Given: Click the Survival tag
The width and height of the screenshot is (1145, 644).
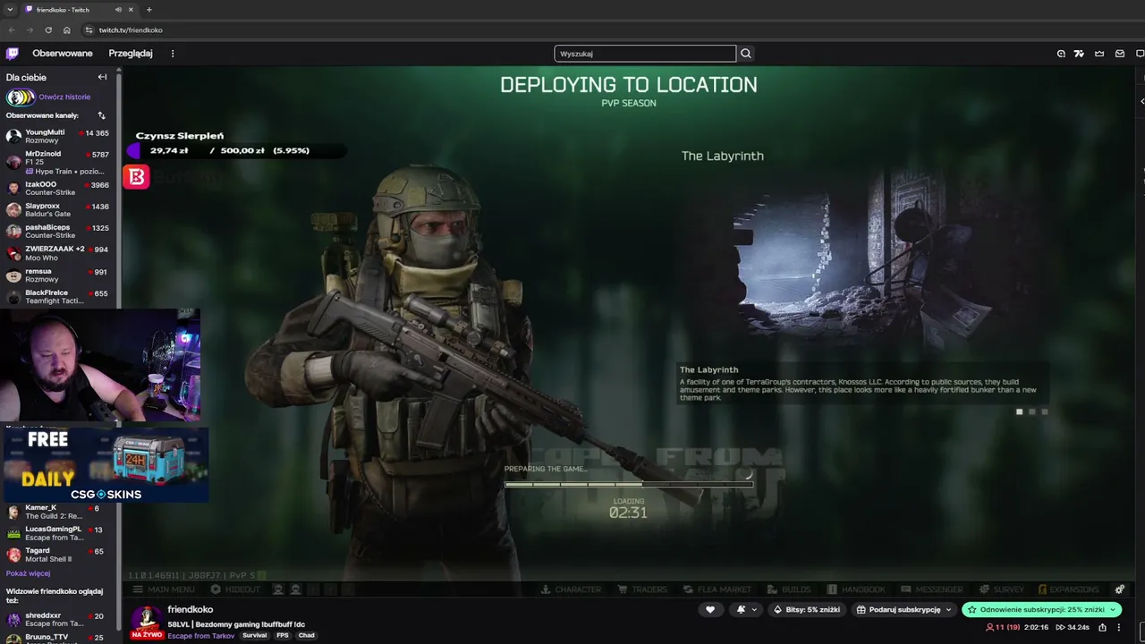Looking at the screenshot, I should 255,636.
